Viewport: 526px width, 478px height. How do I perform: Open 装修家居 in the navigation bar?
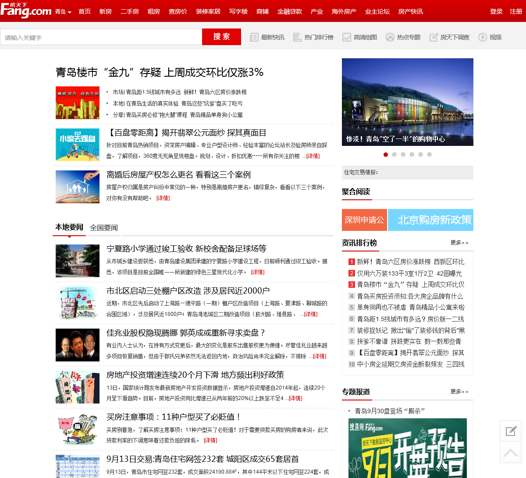pyautogui.click(x=208, y=11)
